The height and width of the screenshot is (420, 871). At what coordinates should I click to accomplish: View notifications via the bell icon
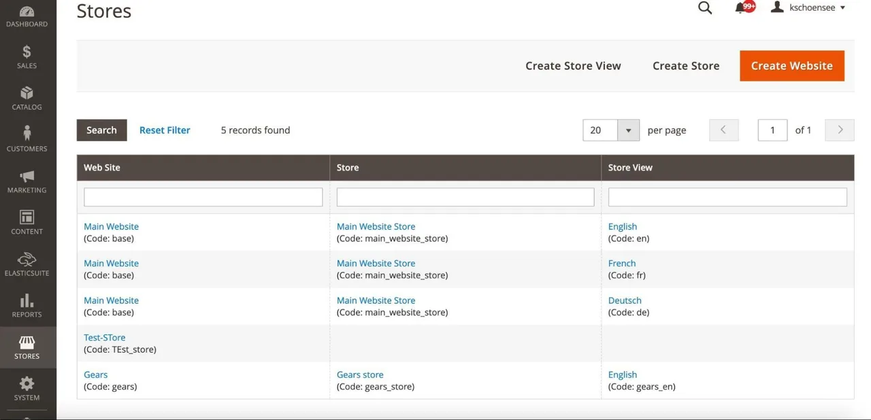click(741, 8)
